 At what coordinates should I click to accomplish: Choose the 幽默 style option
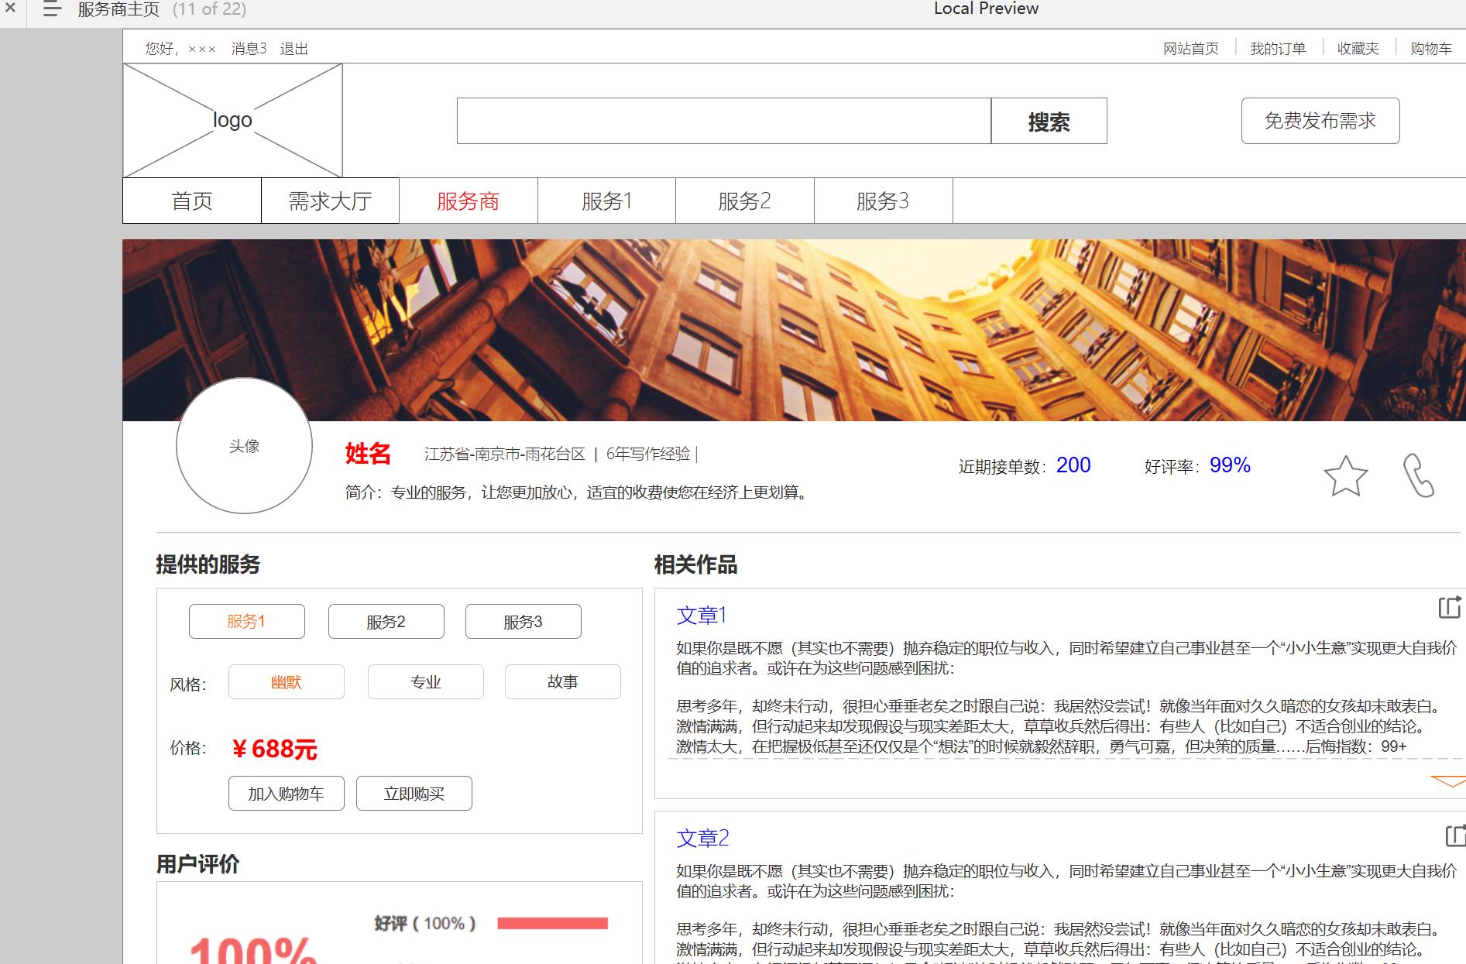[x=287, y=681]
